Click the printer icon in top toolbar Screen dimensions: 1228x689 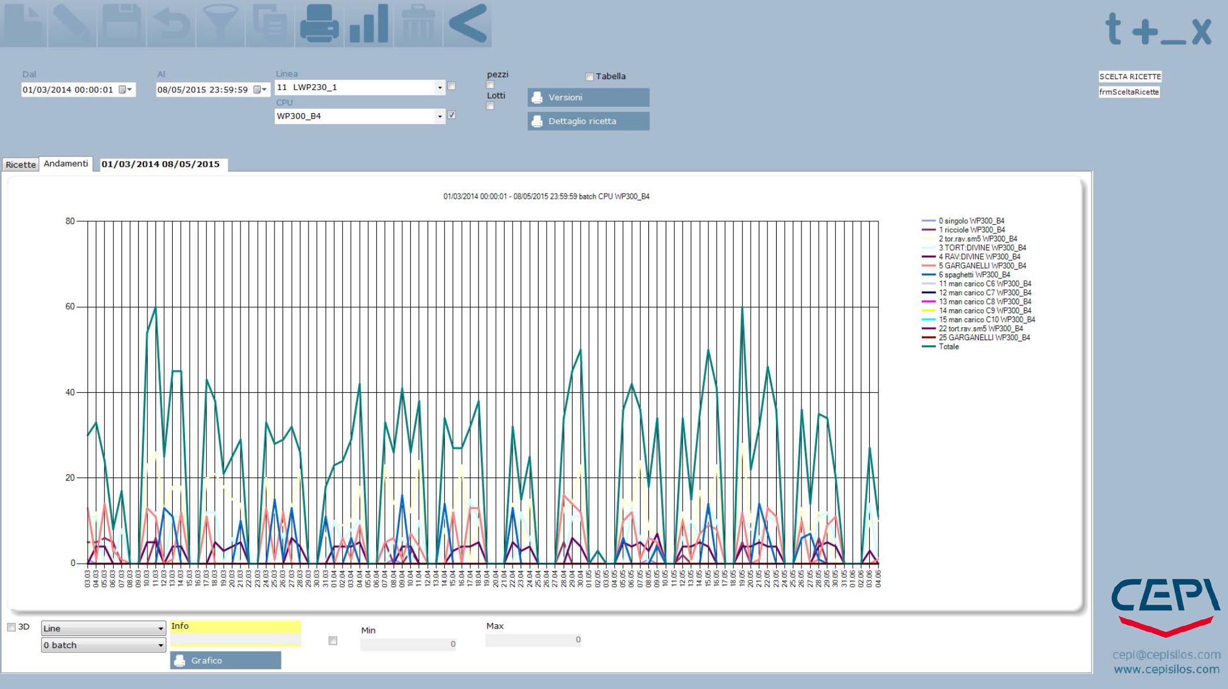[x=319, y=24]
